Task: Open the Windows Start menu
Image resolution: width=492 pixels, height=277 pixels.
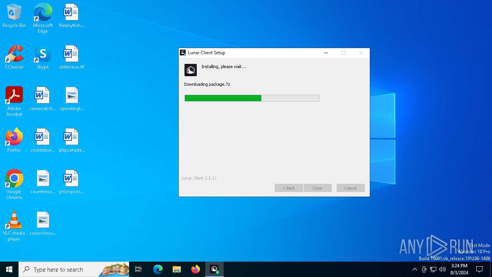Action: point(9,269)
